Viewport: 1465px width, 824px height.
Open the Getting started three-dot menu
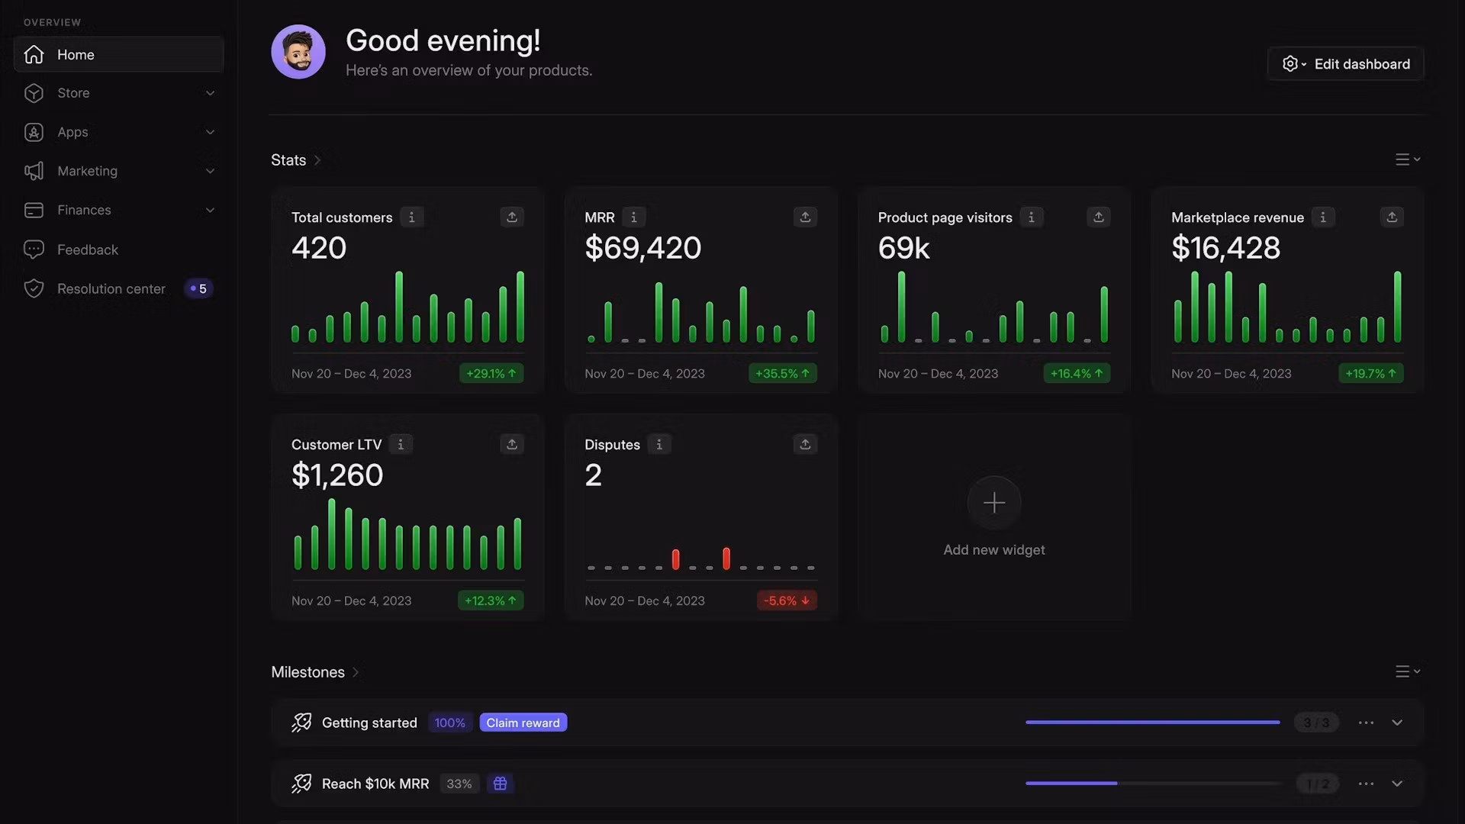[1366, 723]
